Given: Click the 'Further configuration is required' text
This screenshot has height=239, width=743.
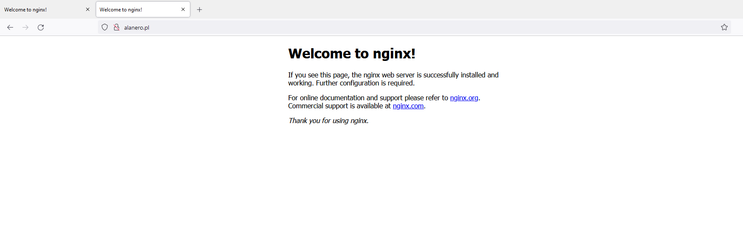Looking at the screenshot, I should pyautogui.click(x=365, y=83).
